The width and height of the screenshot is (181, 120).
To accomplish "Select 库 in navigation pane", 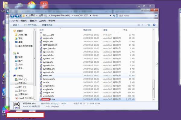I will point(18,53).
